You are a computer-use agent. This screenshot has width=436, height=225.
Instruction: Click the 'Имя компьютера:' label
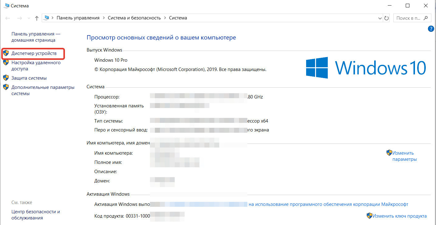coord(113,153)
